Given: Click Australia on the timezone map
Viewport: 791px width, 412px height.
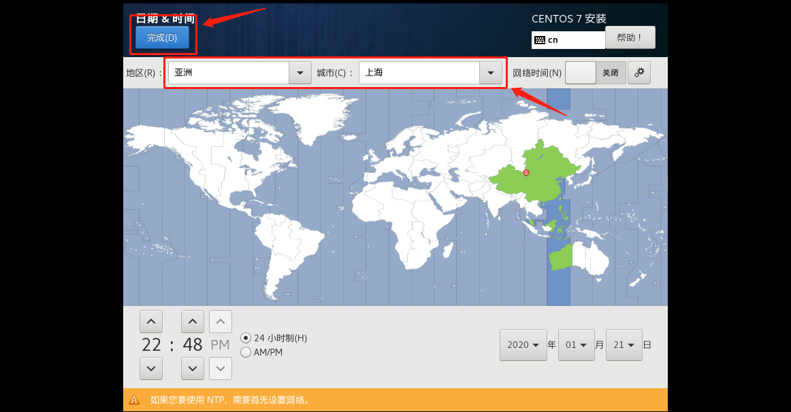Looking at the screenshot, I should pyautogui.click(x=579, y=258).
